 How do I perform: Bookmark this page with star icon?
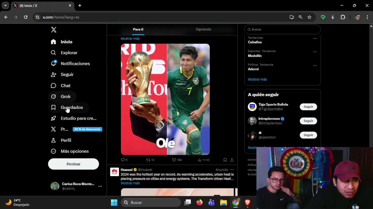tap(309, 17)
